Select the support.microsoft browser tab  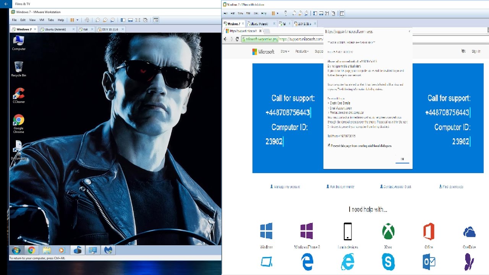pos(243,31)
